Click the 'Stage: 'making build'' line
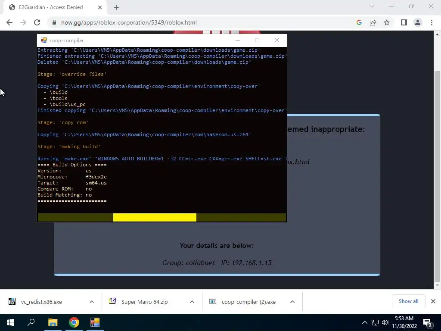 (x=69, y=147)
